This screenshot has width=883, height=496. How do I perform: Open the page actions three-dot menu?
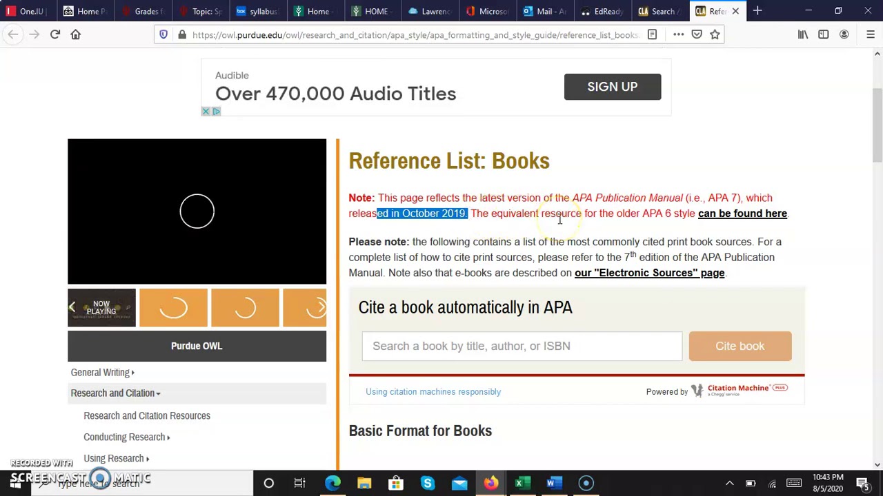click(x=679, y=34)
